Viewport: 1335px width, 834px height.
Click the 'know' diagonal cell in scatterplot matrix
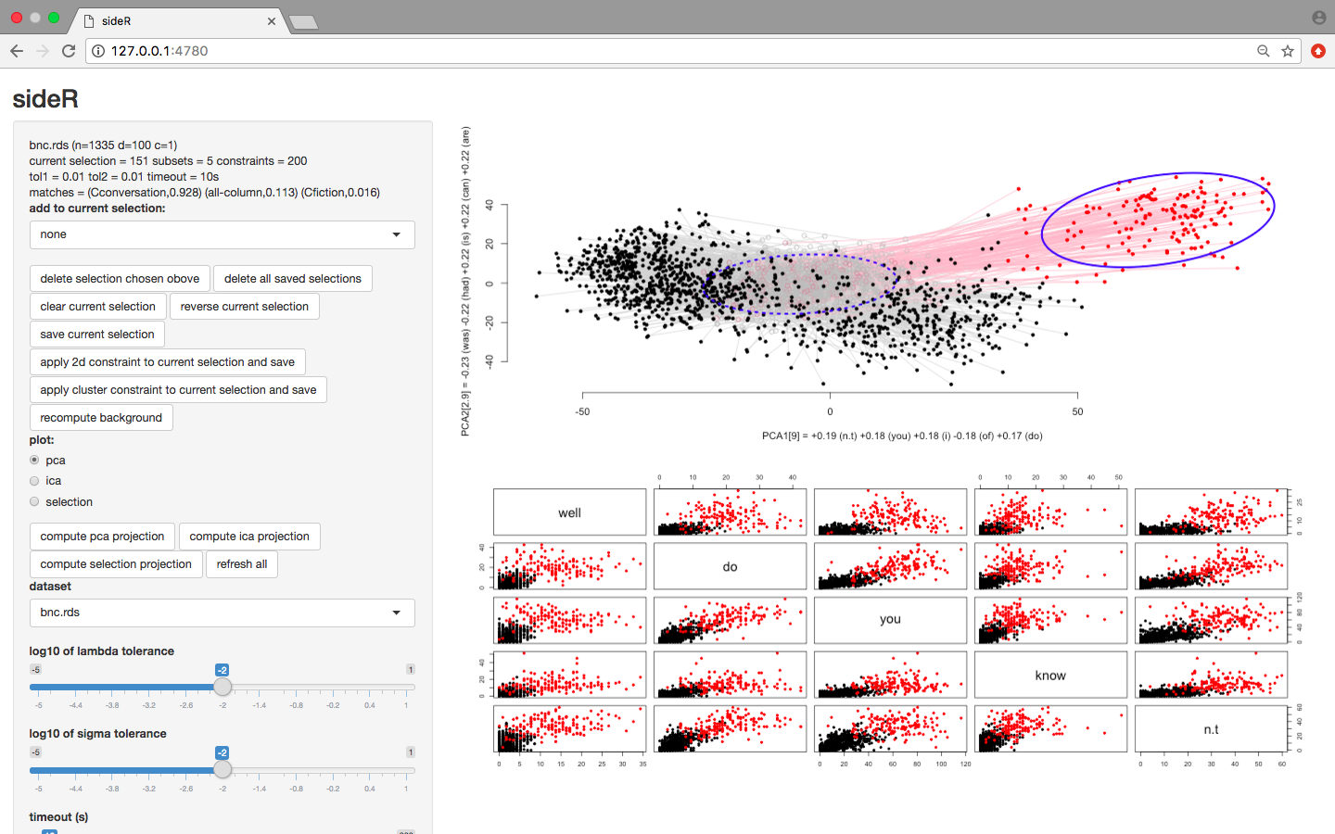(x=1050, y=675)
